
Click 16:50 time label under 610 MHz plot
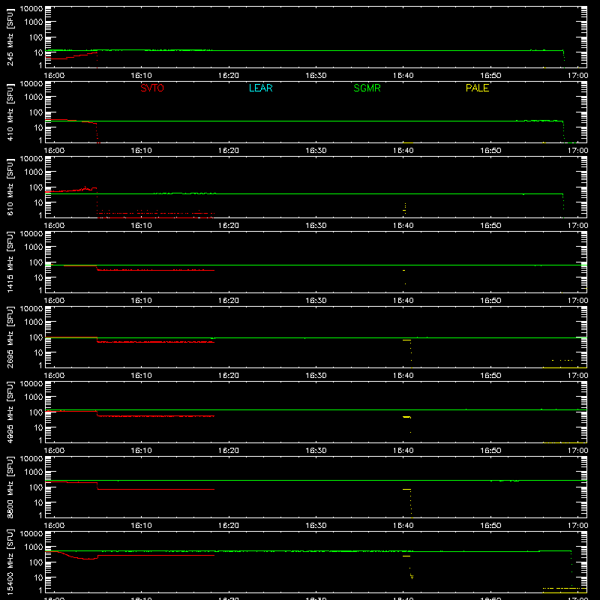click(490, 226)
